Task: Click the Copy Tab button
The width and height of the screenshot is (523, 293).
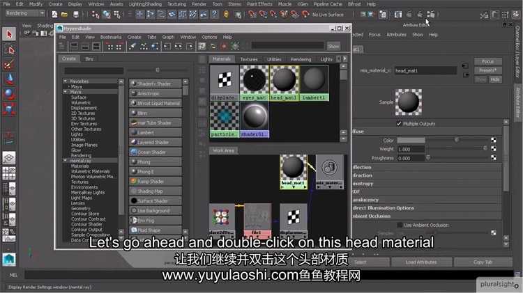Action: pos(483,262)
